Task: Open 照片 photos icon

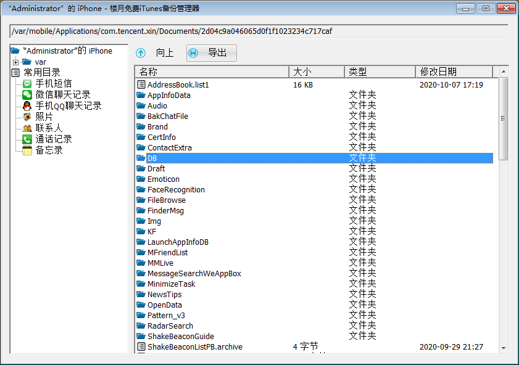Action: point(27,117)
